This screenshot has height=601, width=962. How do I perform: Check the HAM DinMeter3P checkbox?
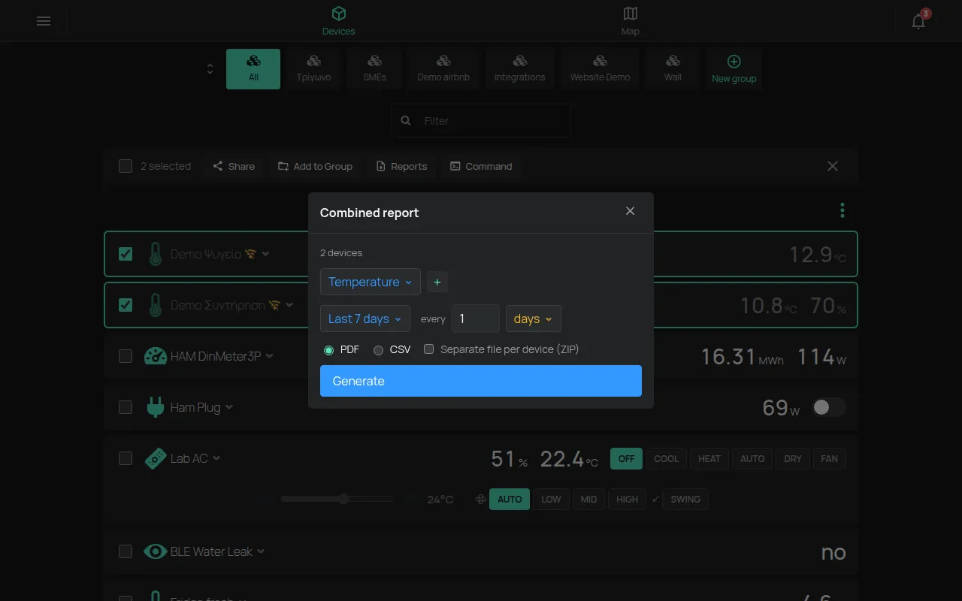pyautogui.click(x=126, y=356)
